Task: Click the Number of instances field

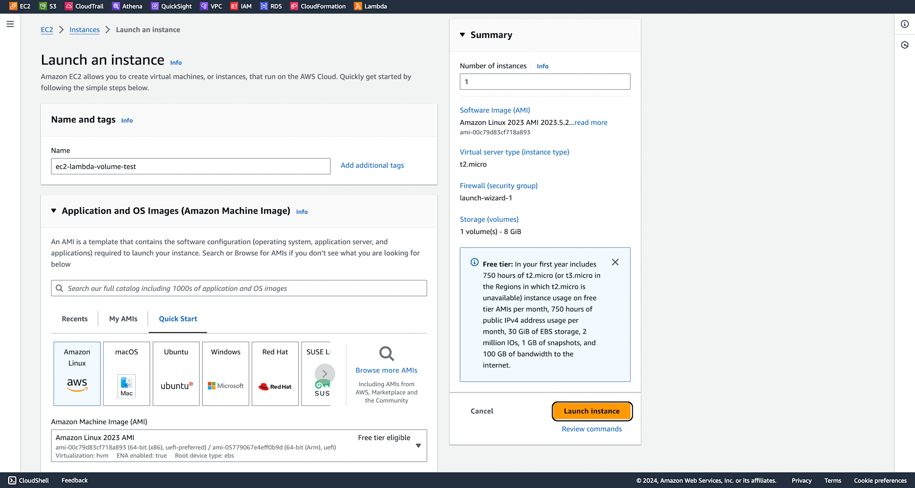Action: pyautogui.click(x=545, y=82)
